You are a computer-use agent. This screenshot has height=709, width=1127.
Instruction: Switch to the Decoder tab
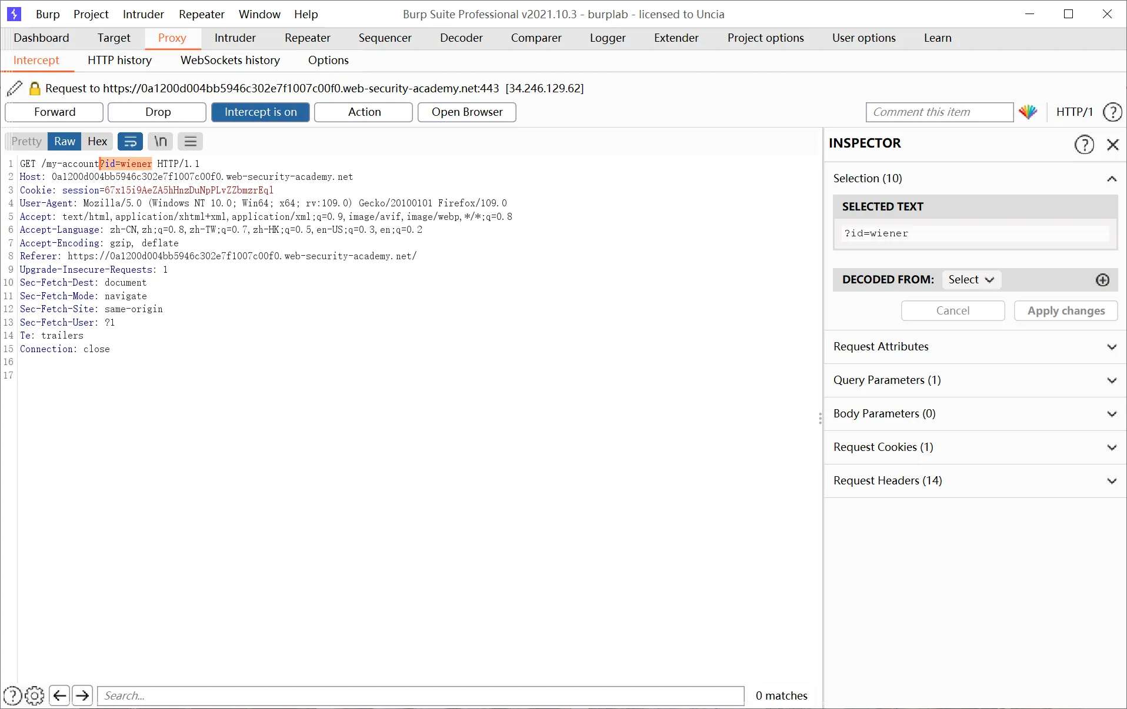click(x=461, y=38)
